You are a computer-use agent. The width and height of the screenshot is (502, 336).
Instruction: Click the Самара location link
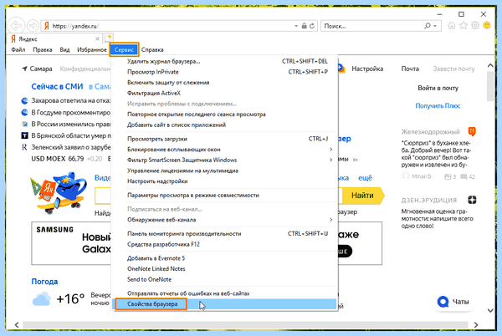coord(37,69)
